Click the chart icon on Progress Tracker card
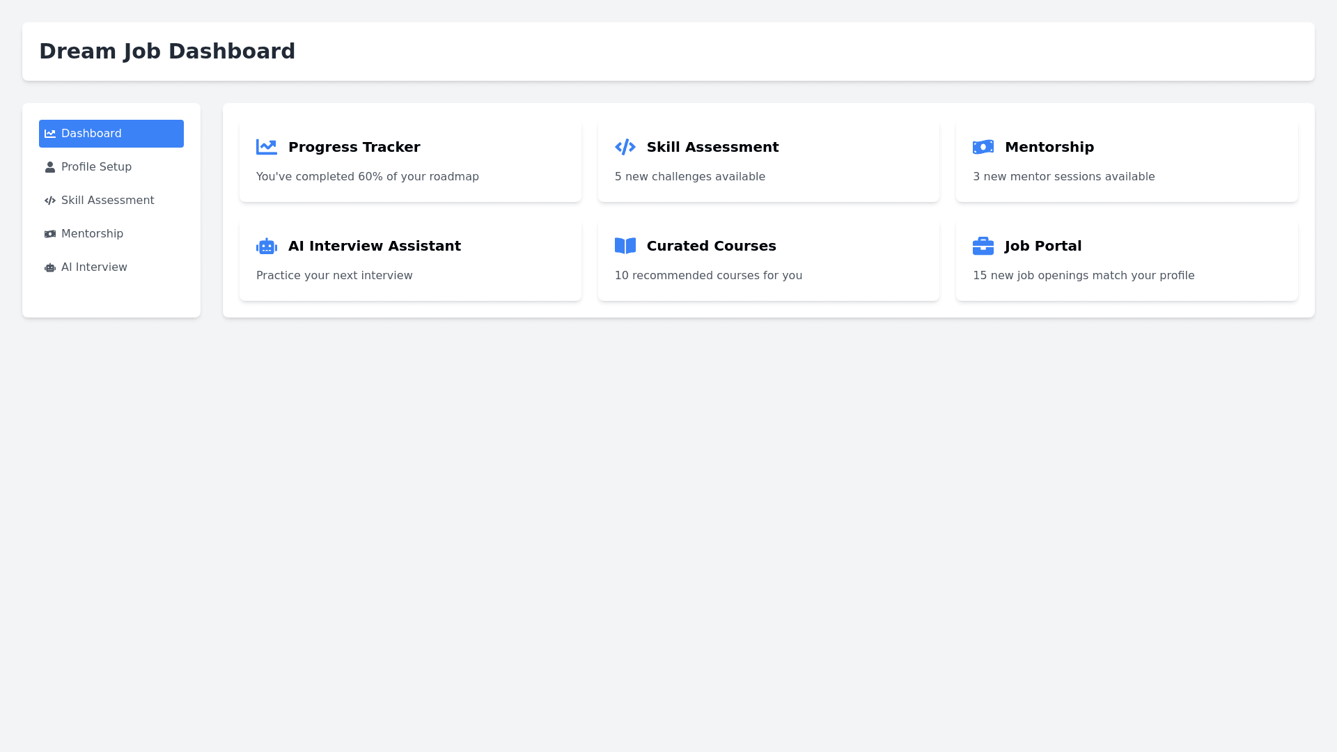This screenshot has height=752, width=1337. pos(266,147)
